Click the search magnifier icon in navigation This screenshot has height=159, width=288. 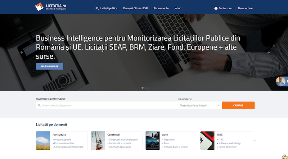[97, 8]
